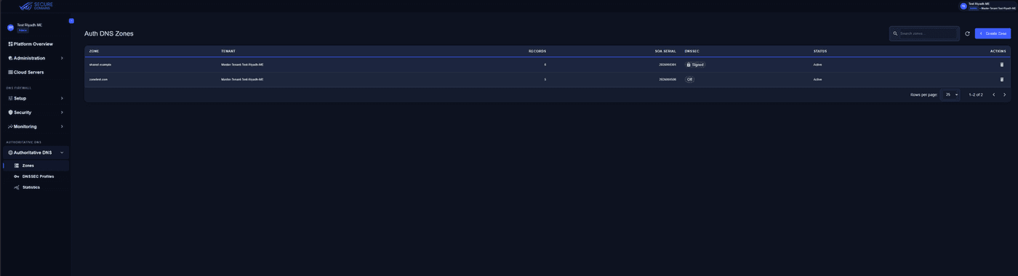Open the shared.example zone
The height and width of the screenshot is (276, 1018).
point(100,65)
